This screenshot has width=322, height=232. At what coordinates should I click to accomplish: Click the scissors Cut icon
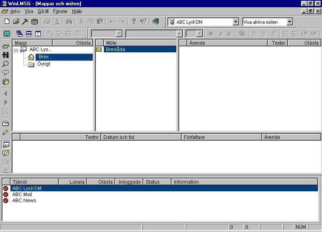point(82,22)
